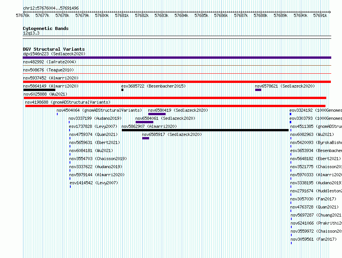
Task: Click the chr12:57676004..57691496 region label
Action: [x=51, y=8]
